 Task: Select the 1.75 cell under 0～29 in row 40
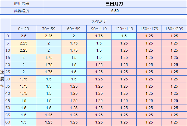point(24,93)
